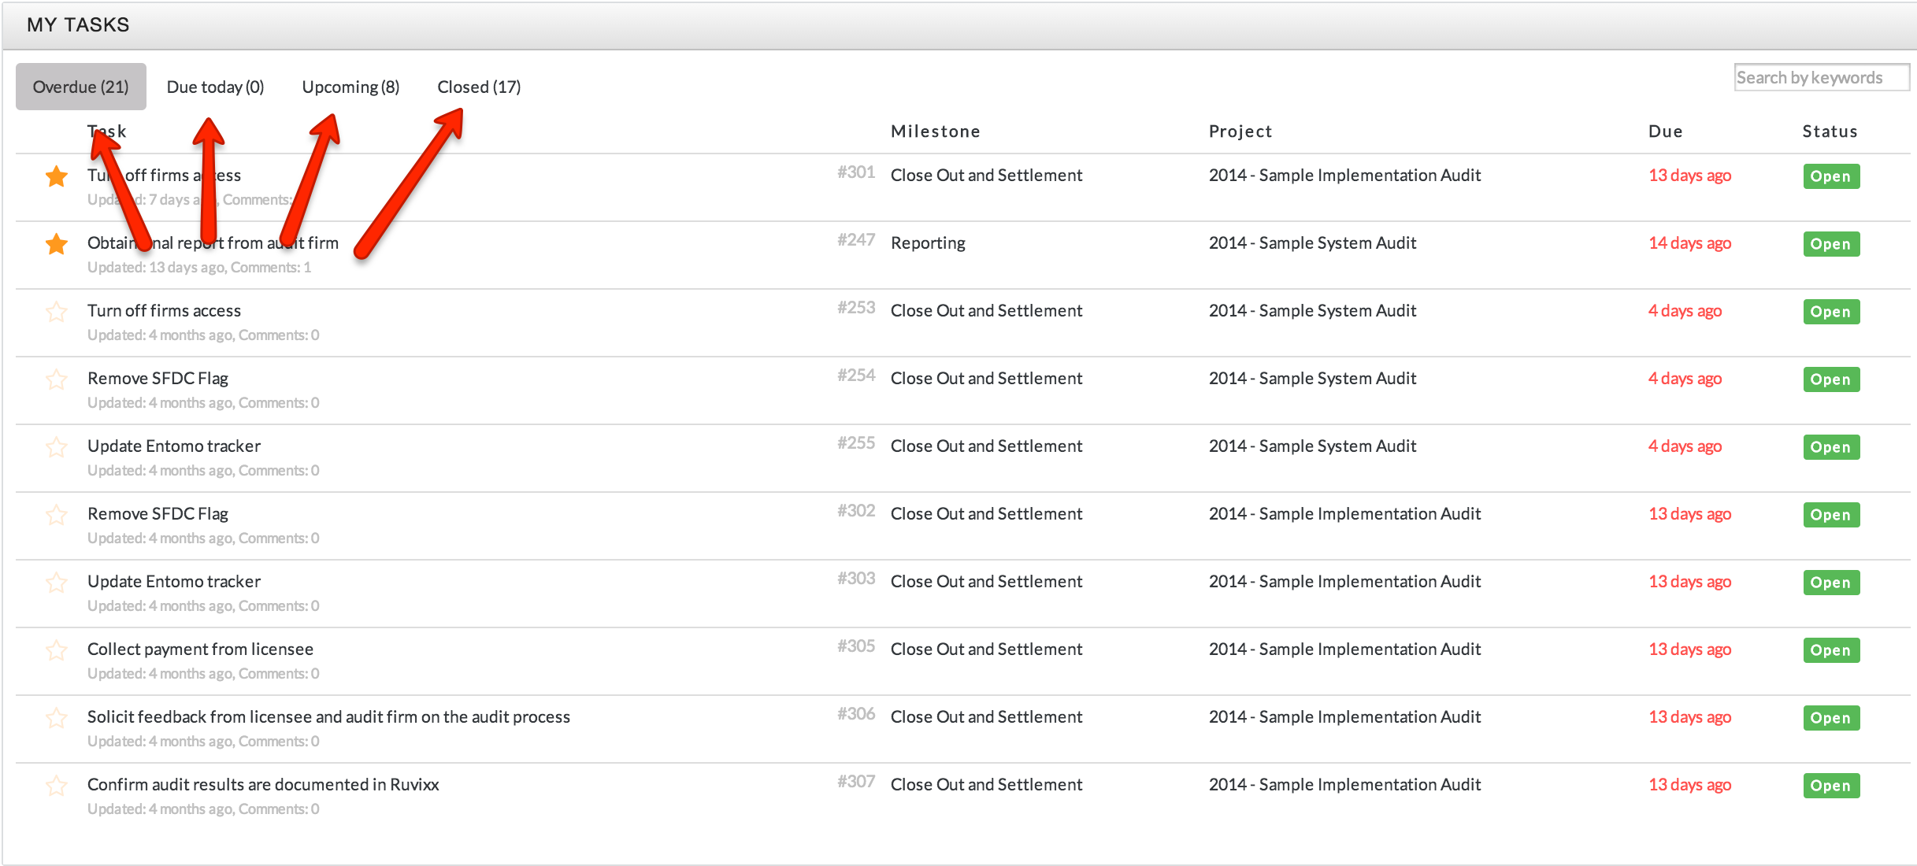Screen dimensions: 1917x866
Task: Star task #254 Remove SFDC Flag
Action: [56, 380]
